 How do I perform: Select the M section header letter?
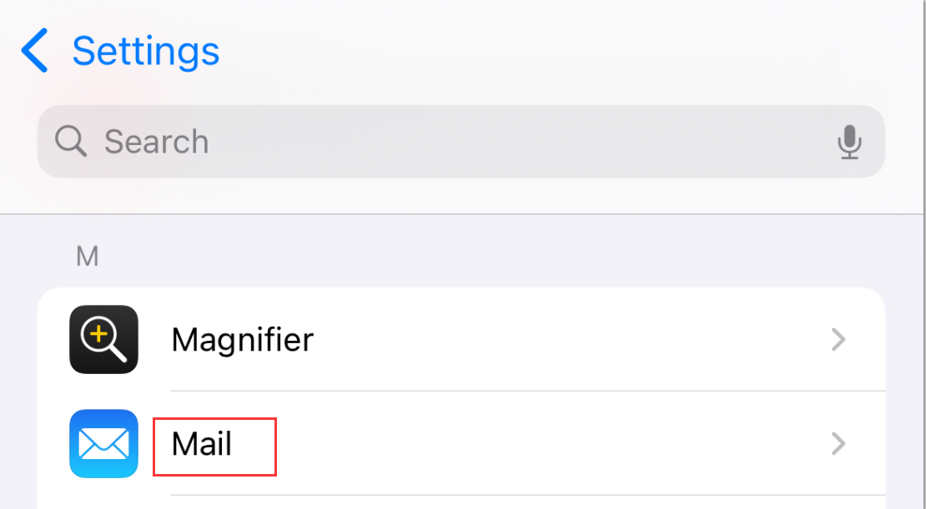(x=87, y=257)
